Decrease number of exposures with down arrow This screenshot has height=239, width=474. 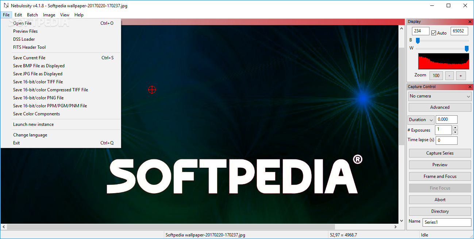tap(455, 132)
